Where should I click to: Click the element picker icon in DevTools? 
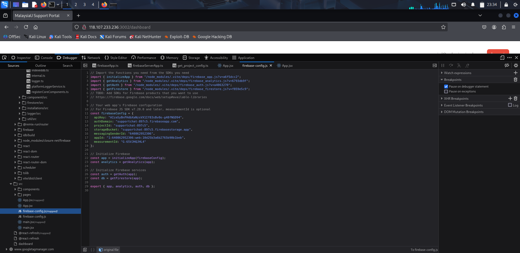click(x=4, y=58)
